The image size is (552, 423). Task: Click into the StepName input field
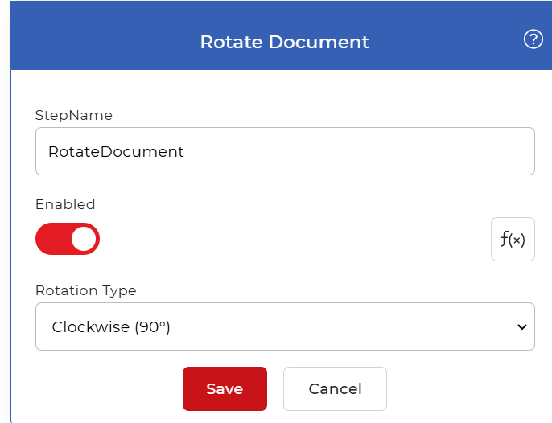(285, 151)
